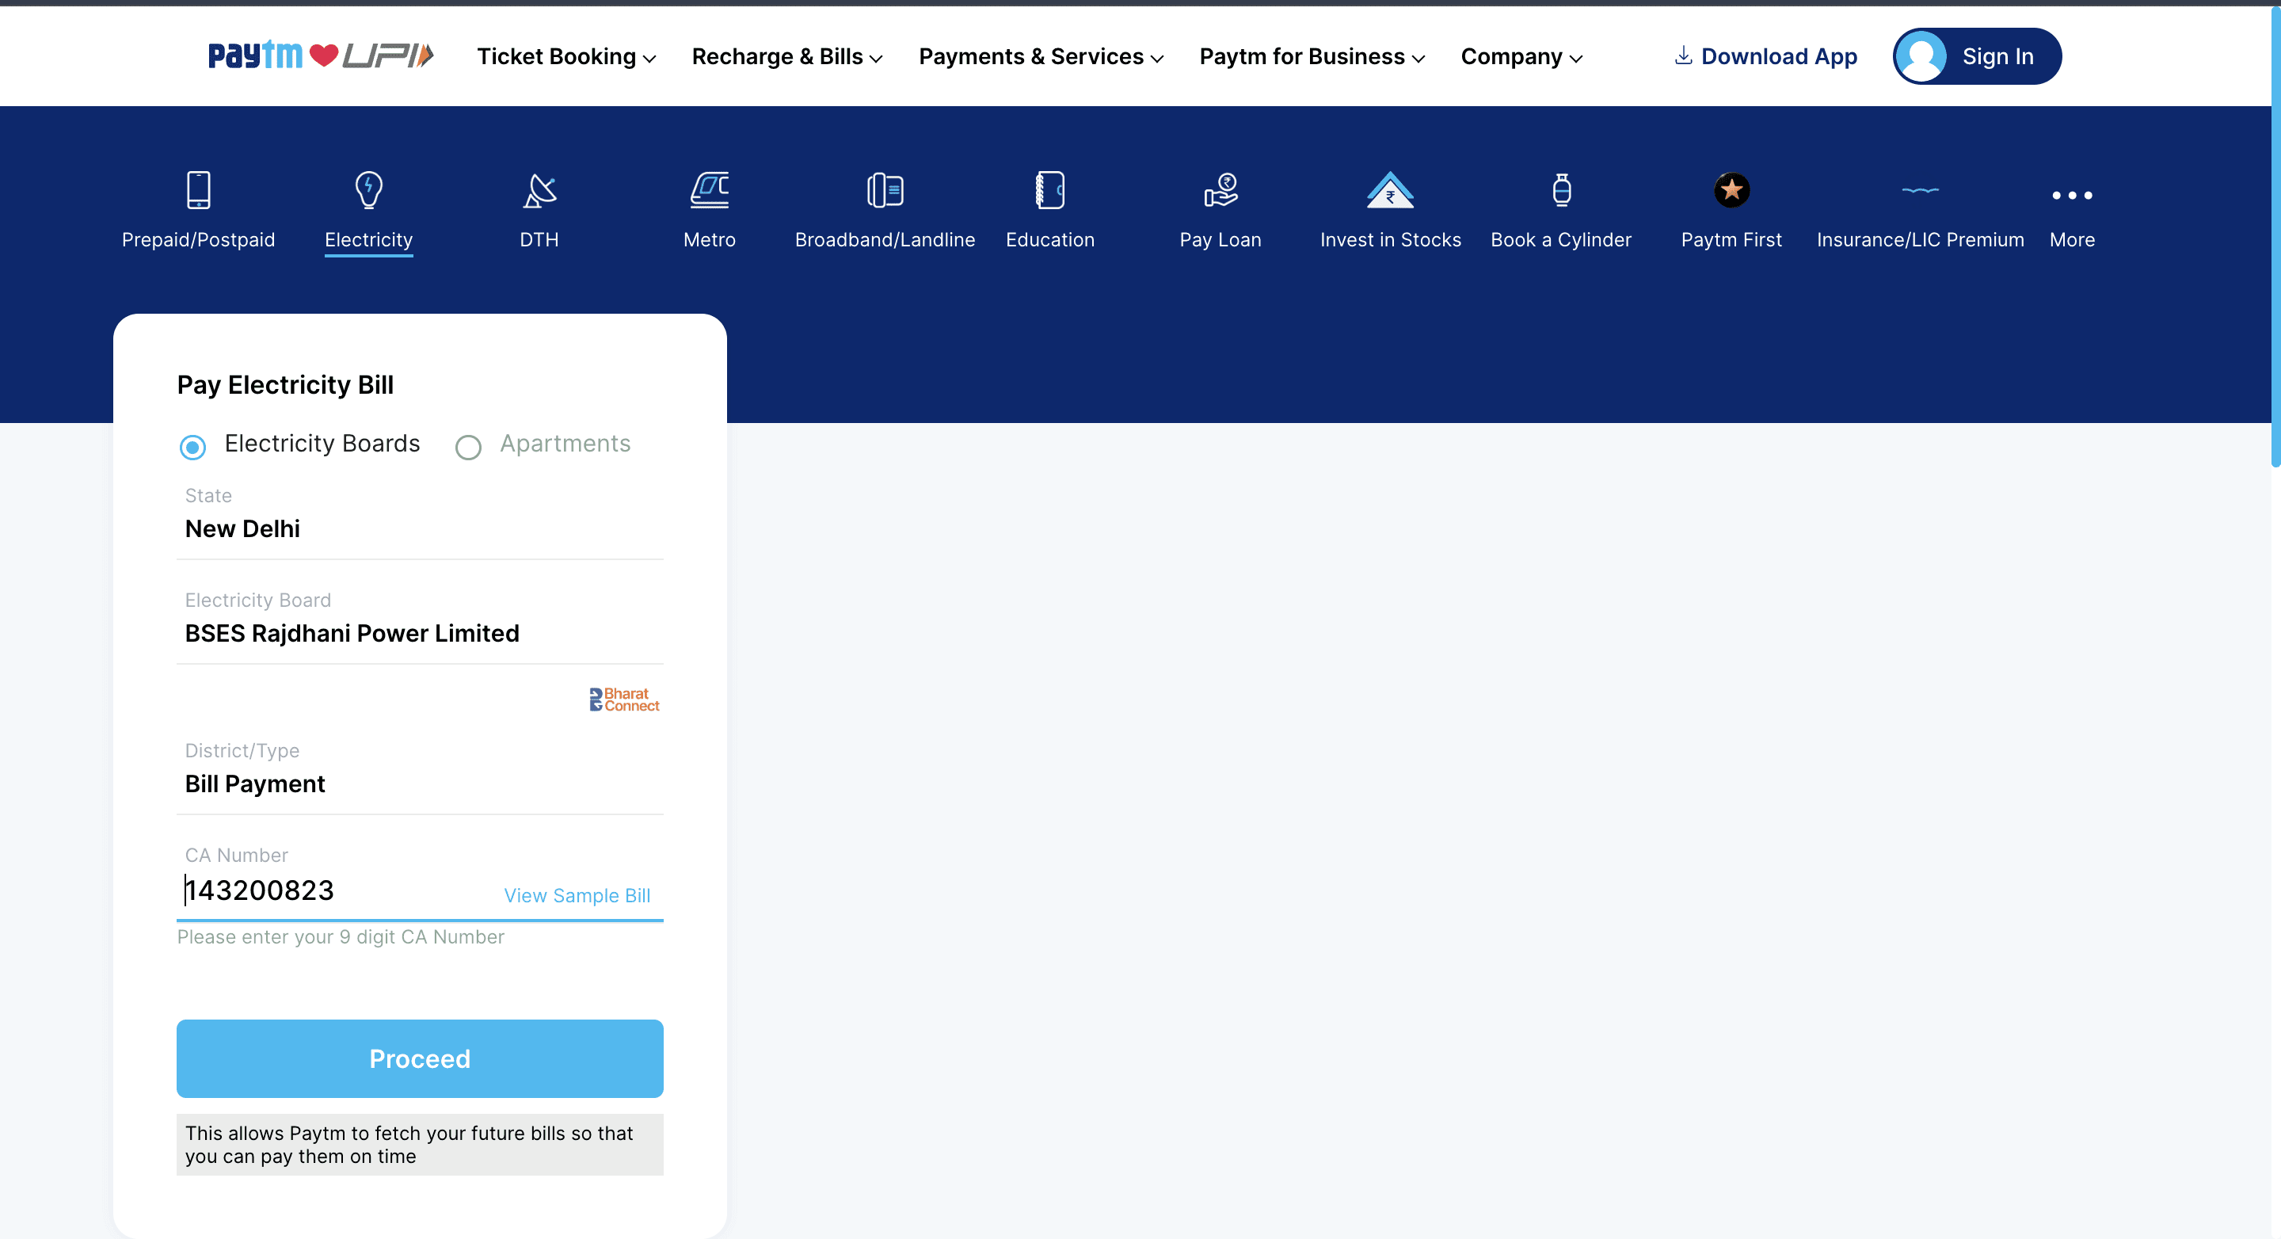Open the Payments & Services dropdown

[1041, 57]
